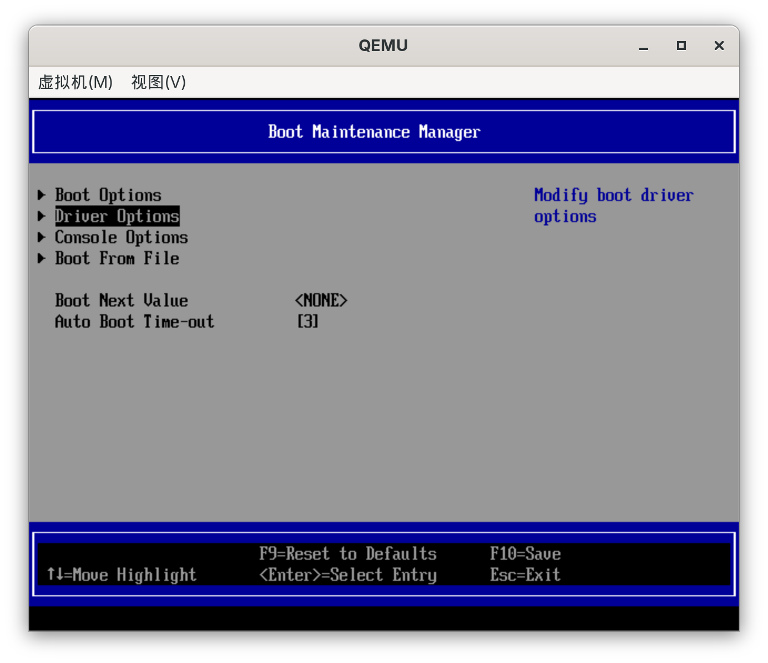Click the Boot Maintenance Manager title
Screen dimensions: 768x663
[375, 132]
